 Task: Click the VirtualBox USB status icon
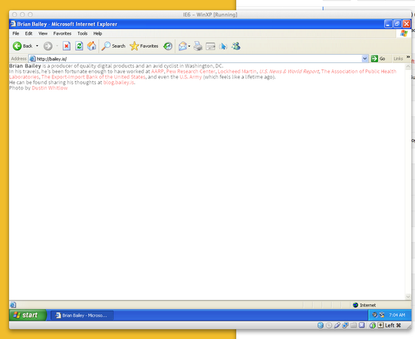pos(337,326)
